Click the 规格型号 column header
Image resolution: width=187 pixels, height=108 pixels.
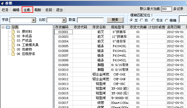(x=120, y=27)
